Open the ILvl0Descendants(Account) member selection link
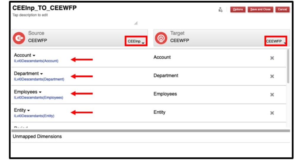 coord(36,61)
